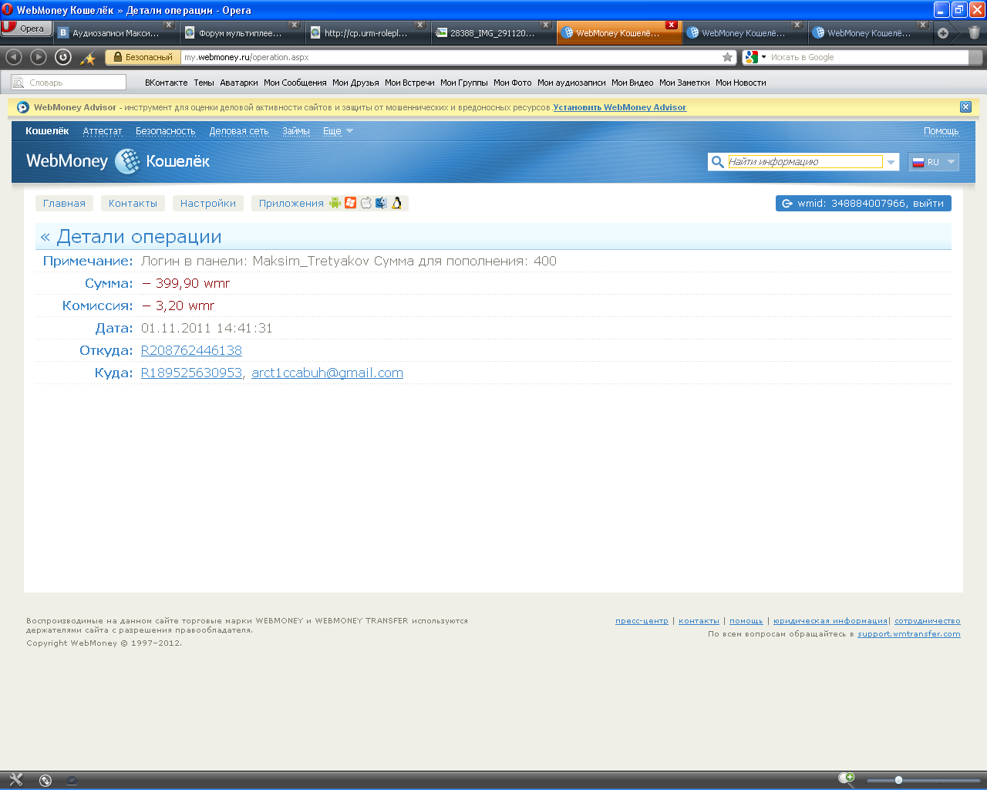
Task: Switch to the Аудиозаписи Макси tab
Action: coord(115,33)
